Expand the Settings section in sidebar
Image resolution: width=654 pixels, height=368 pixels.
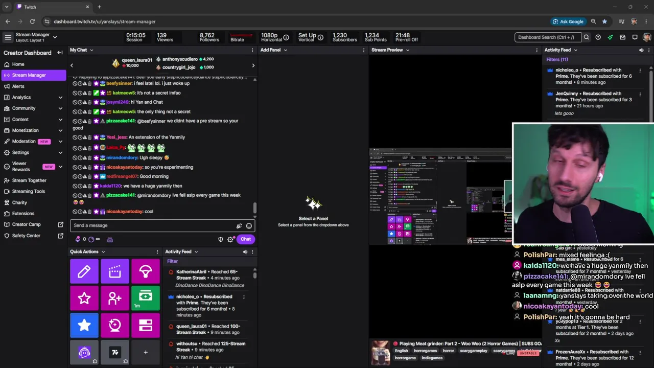pyautogui.click(x=60, y=152)
